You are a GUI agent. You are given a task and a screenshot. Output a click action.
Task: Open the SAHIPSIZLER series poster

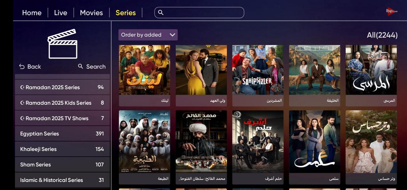point(258,76)
